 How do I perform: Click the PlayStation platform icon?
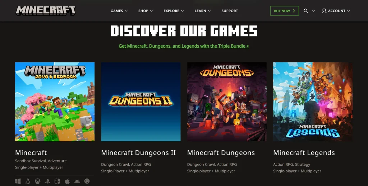[47, 181]
